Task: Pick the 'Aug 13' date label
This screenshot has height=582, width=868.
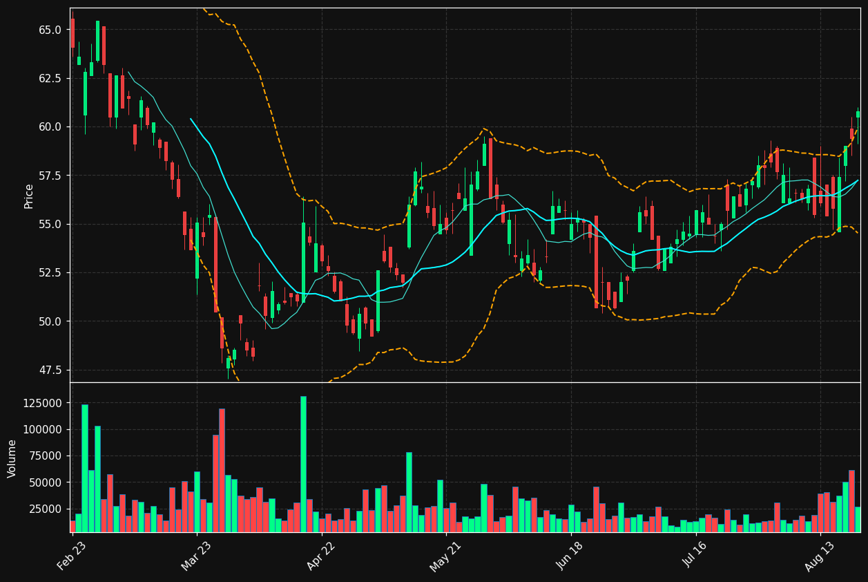Action: coord(820,556)
